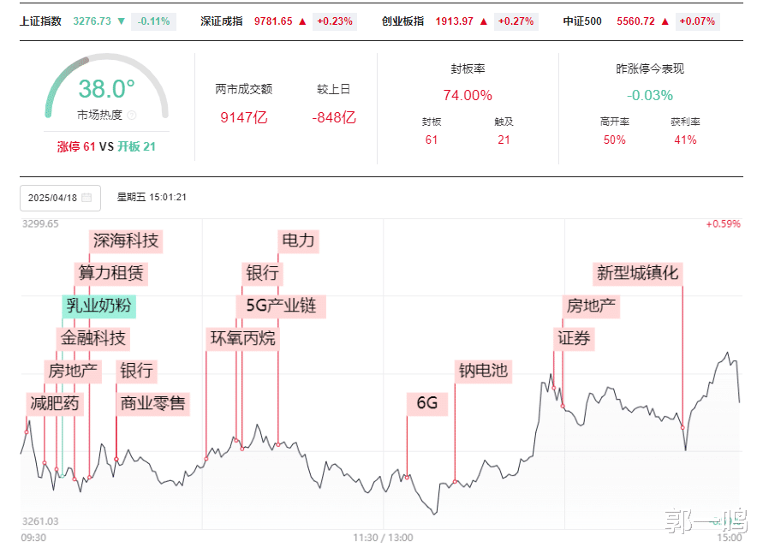
Task: Click the 涨停 61 count text
Action: (x=76, y=146)
